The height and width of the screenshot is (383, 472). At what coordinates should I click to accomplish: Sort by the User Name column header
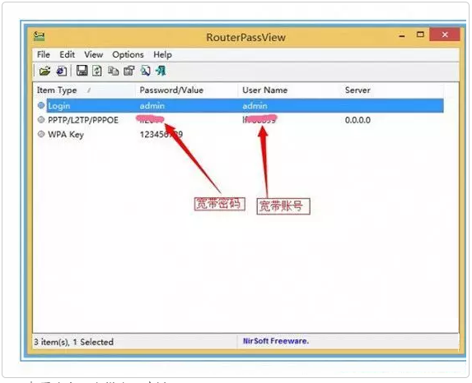(289, 90)
